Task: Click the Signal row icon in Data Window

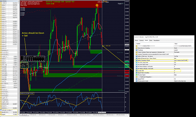Action: point(1,114)
